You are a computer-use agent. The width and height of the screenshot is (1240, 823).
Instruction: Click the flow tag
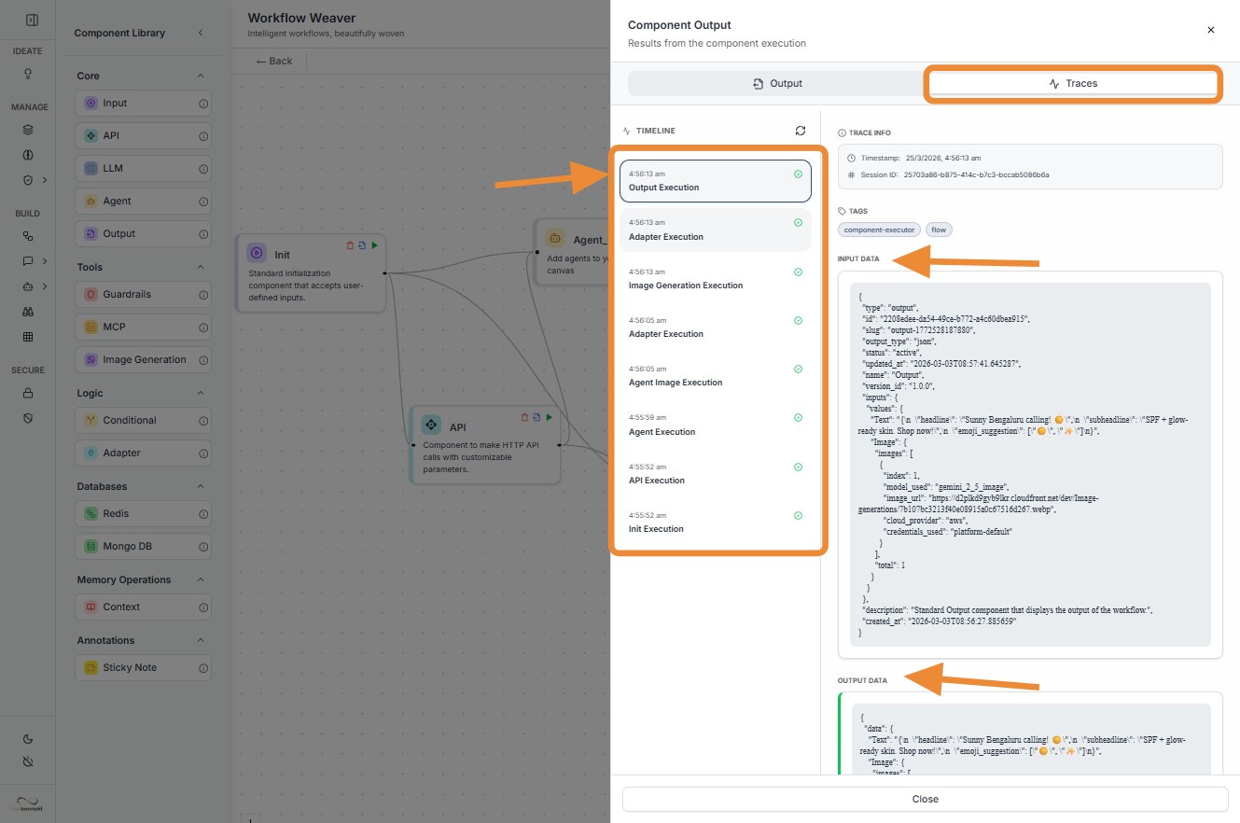(939, 230)
